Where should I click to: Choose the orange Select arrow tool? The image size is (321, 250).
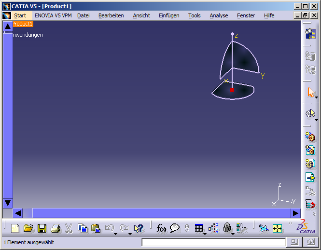(x=311, y=92)
